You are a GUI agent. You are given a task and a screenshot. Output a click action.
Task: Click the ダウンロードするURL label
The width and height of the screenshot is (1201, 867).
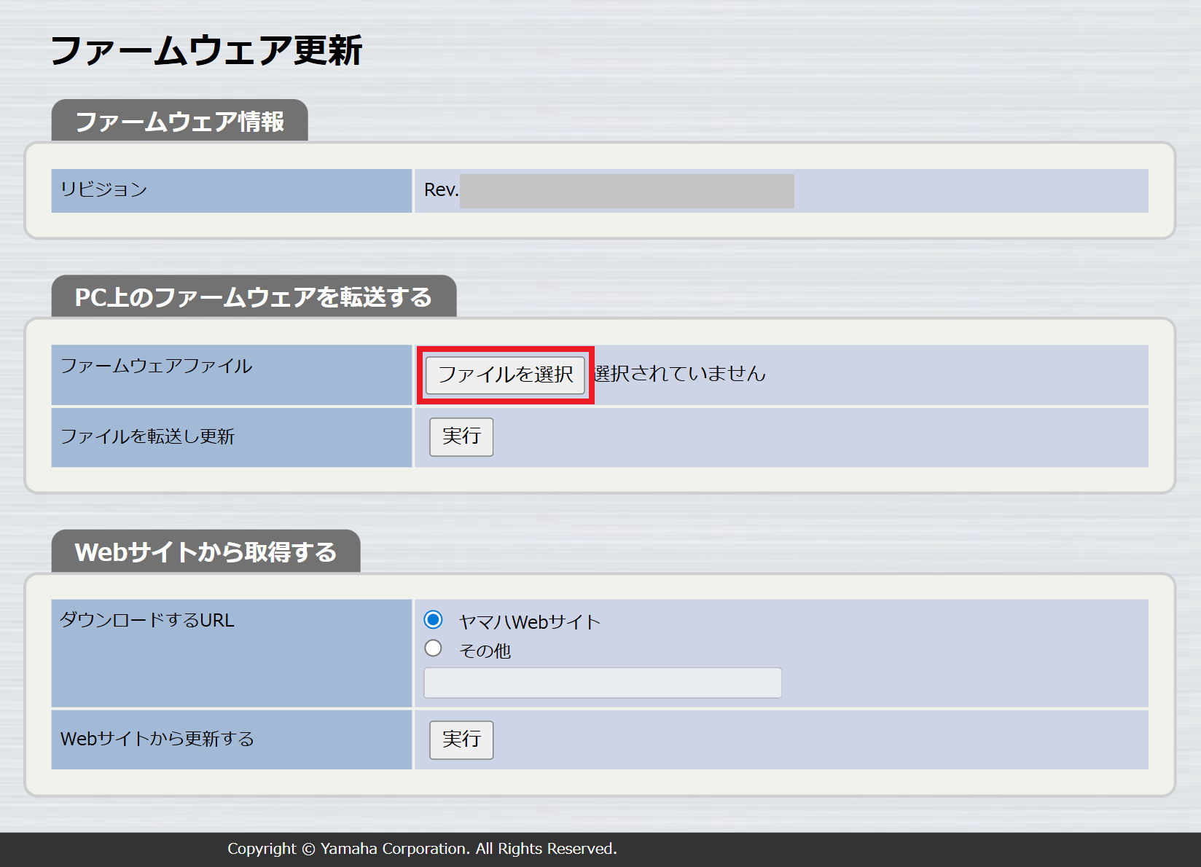[x=147, y=620]
